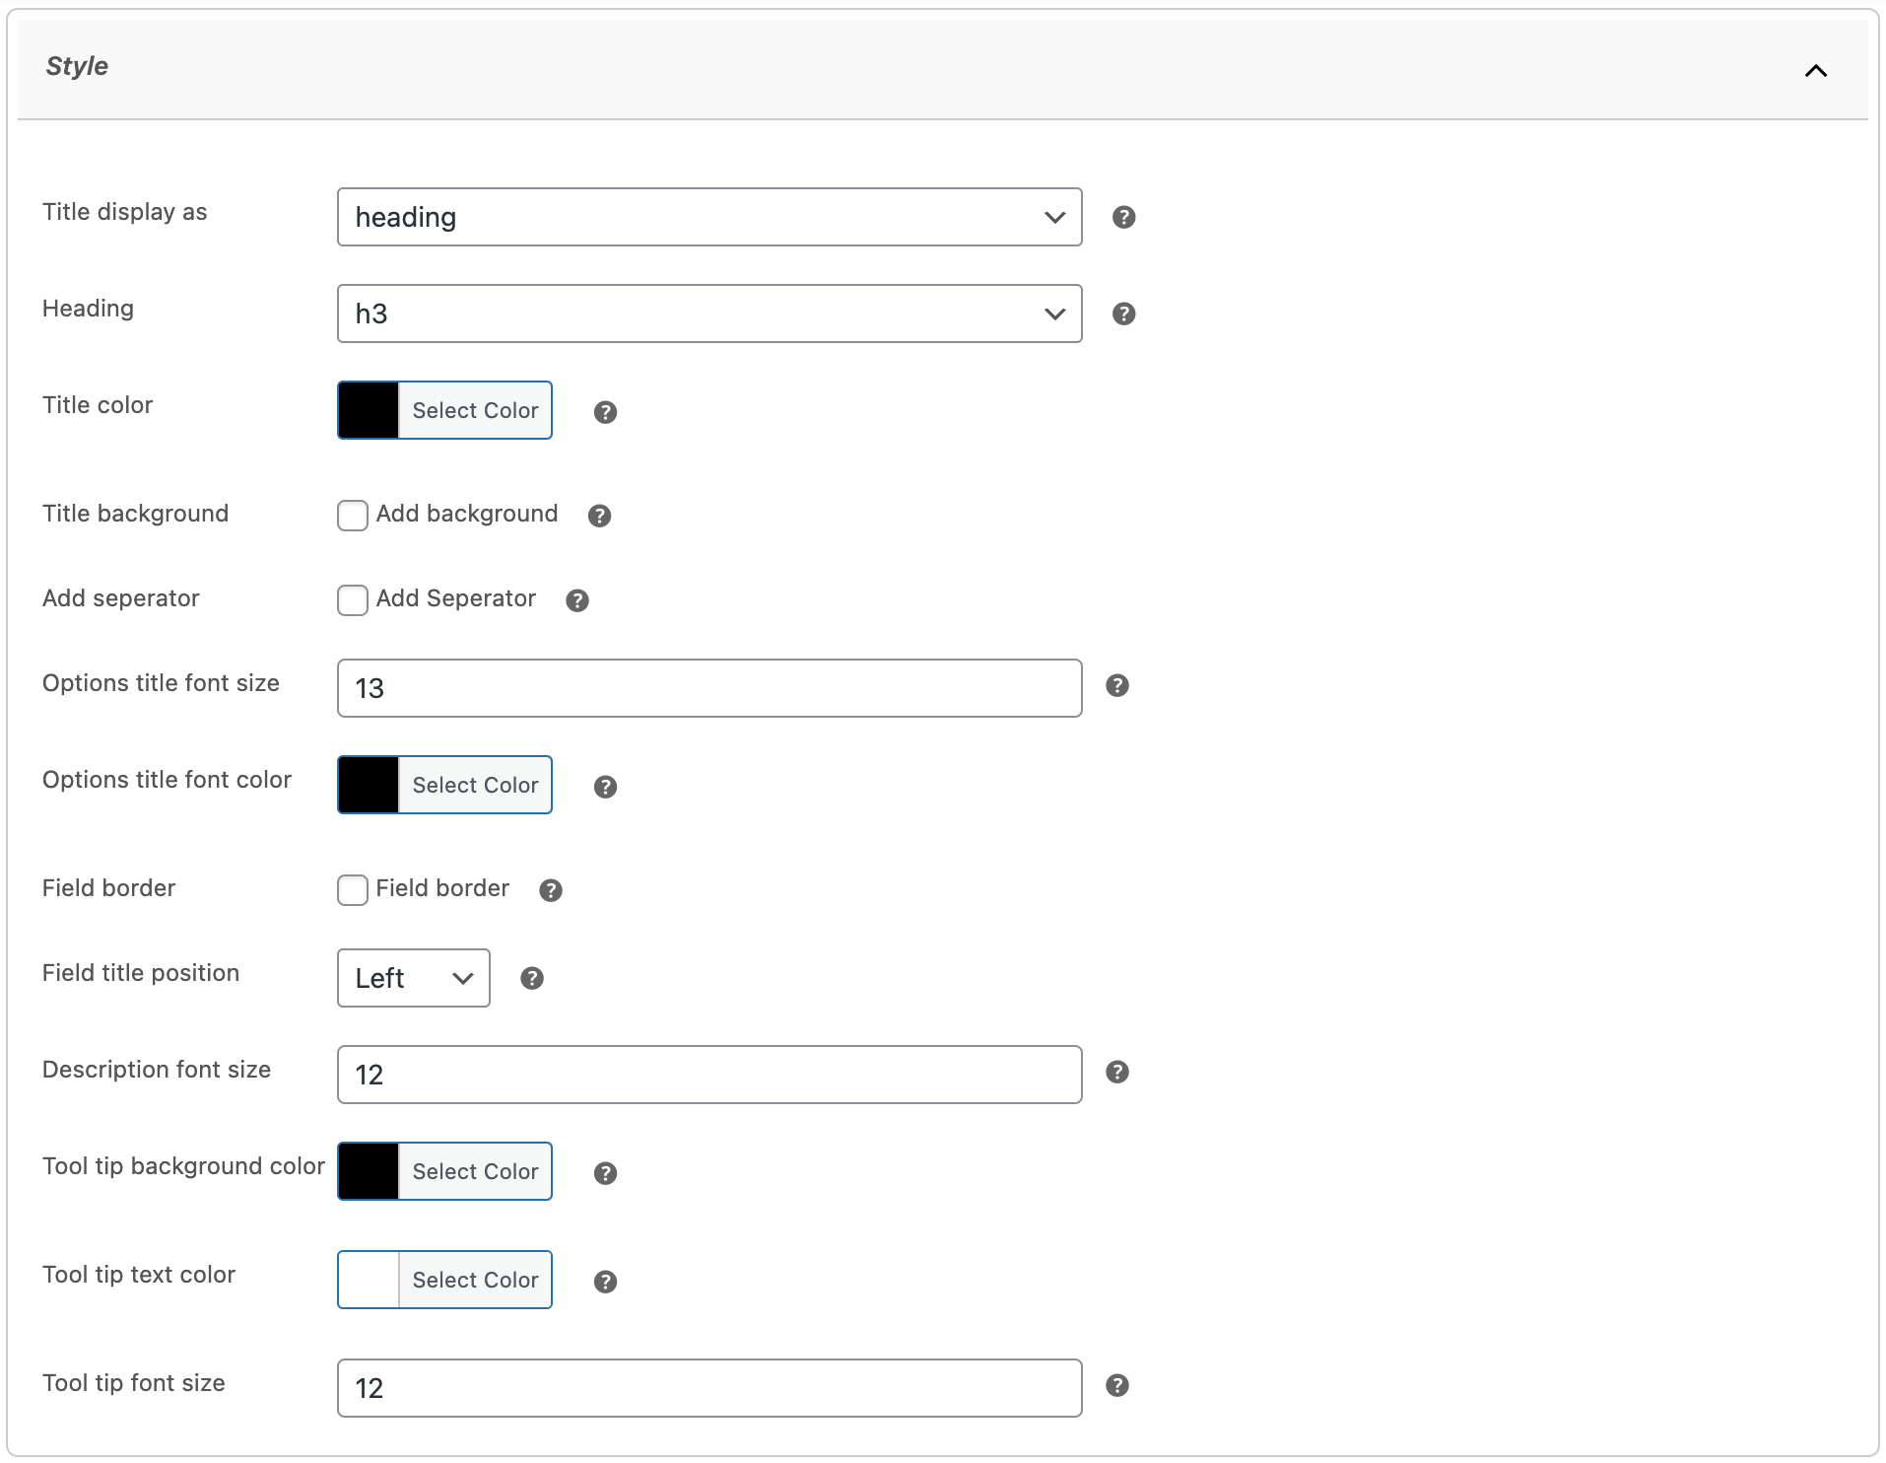Open the Field title position dropdown
Screen dimensions: 1886x1463
(412, 978)
